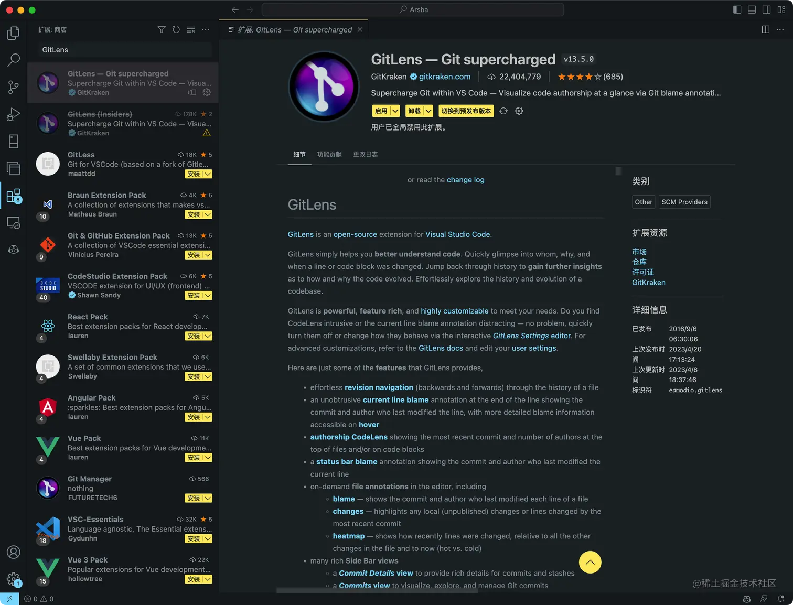The height and width of the screenshot is (605, 793).
Task: Refresh the extensions list
Action: 176,30
